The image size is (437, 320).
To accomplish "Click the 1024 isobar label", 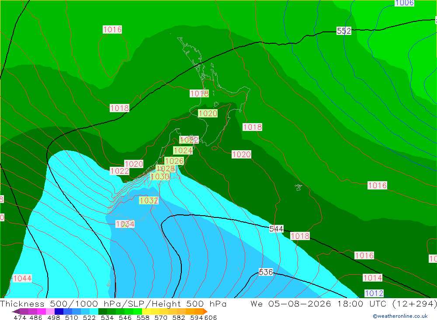I will (x=183, y=150).
